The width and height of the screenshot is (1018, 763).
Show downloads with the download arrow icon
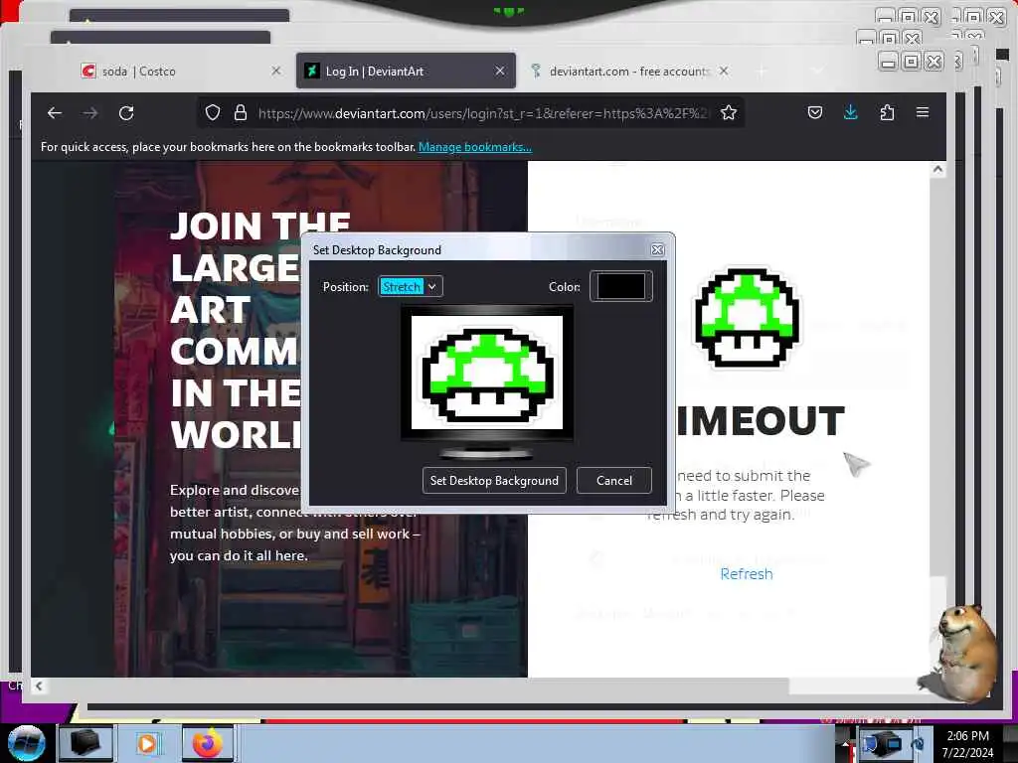point(851,113)
